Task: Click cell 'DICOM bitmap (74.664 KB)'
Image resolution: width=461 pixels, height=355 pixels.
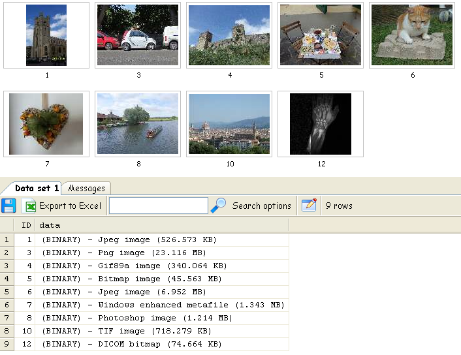Action: click(x=162, y=344)
